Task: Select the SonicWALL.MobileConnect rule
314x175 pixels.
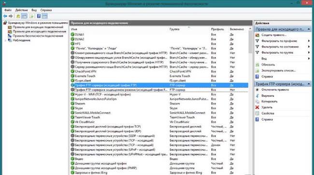Action: [159, 113]
